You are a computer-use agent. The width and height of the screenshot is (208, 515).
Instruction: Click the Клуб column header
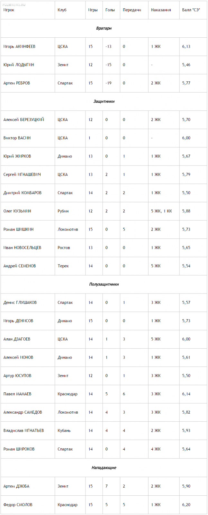tap(62, 10)
